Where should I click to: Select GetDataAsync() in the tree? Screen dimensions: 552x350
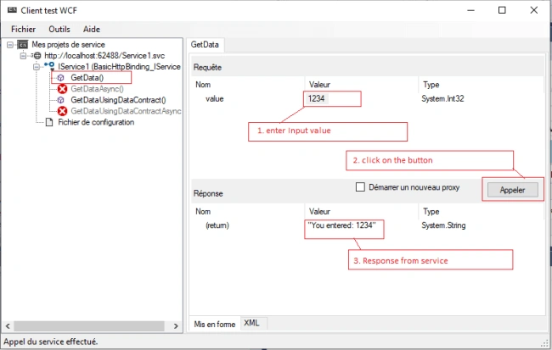[97, 89]
